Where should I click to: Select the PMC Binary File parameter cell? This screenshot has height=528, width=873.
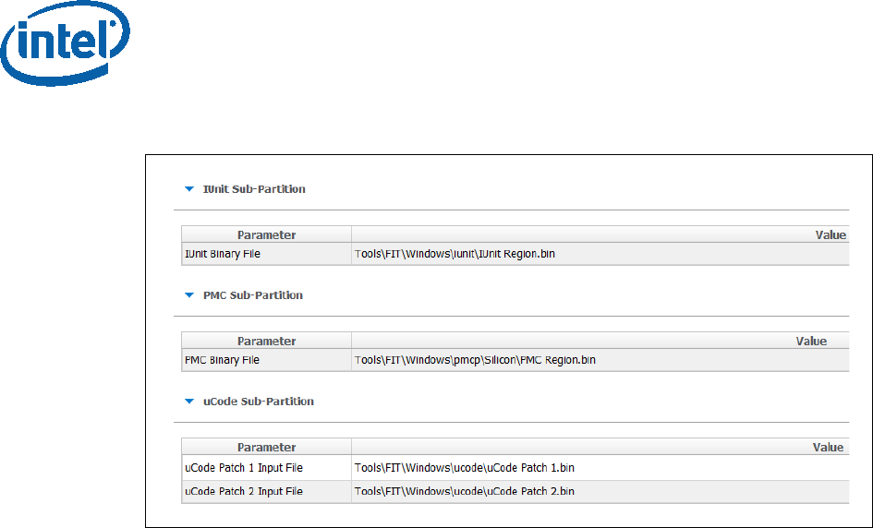point(222,360)
